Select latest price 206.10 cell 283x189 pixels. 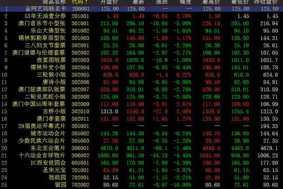click(135, 24)
